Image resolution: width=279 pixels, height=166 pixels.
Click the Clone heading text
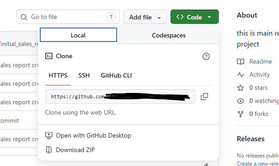[64, 56]
